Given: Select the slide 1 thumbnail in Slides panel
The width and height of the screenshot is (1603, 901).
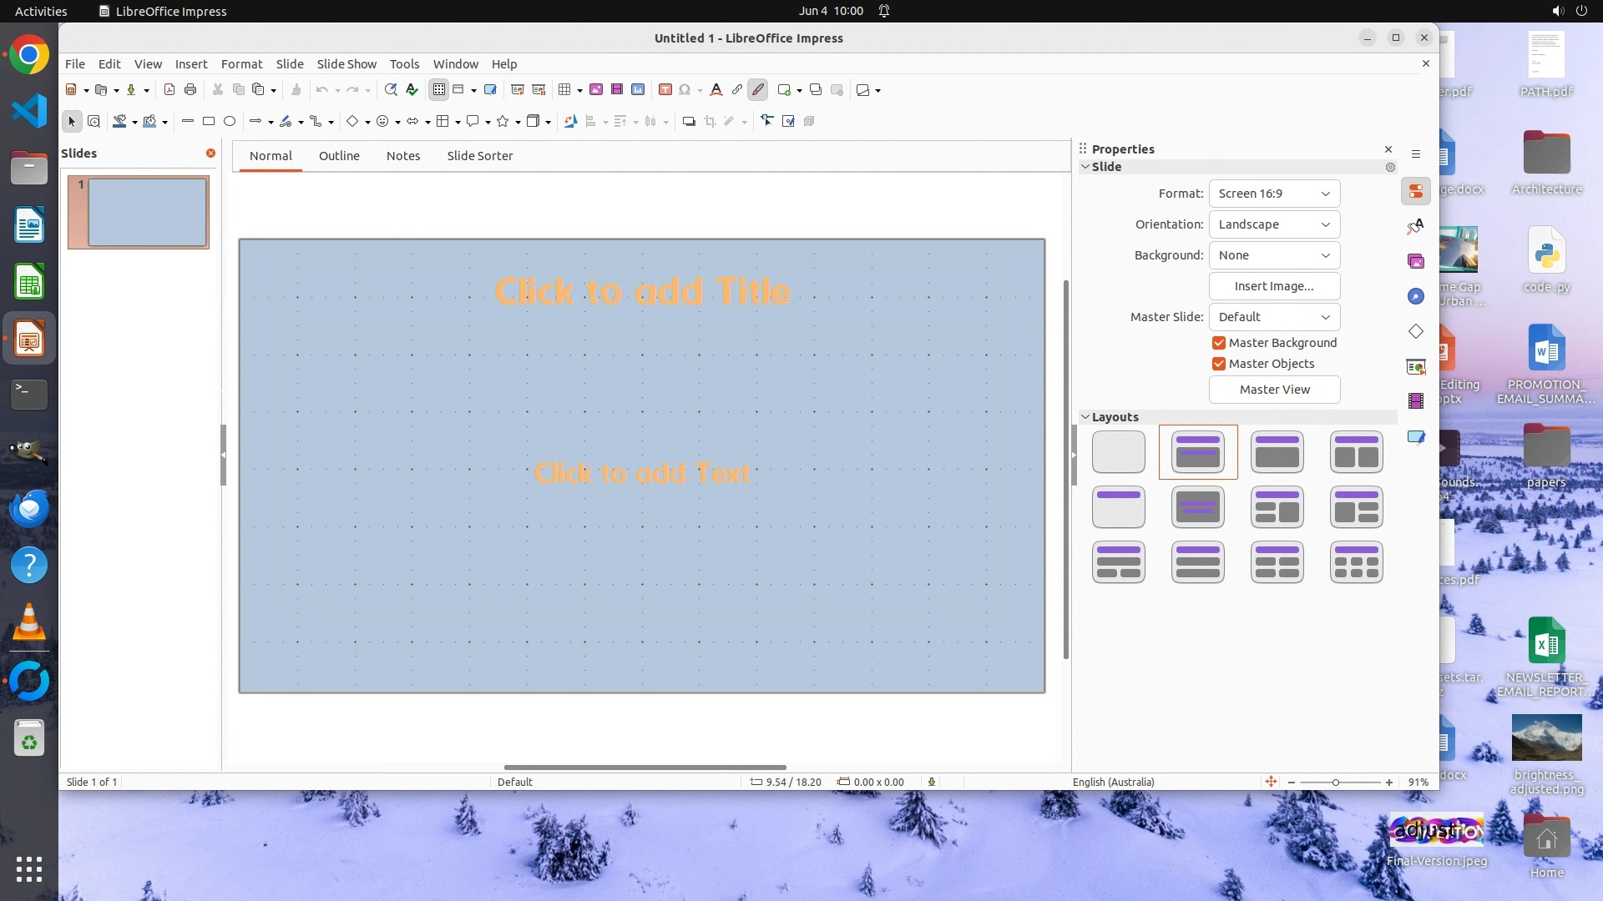Looking at the screenshot, I should (147, 212).
